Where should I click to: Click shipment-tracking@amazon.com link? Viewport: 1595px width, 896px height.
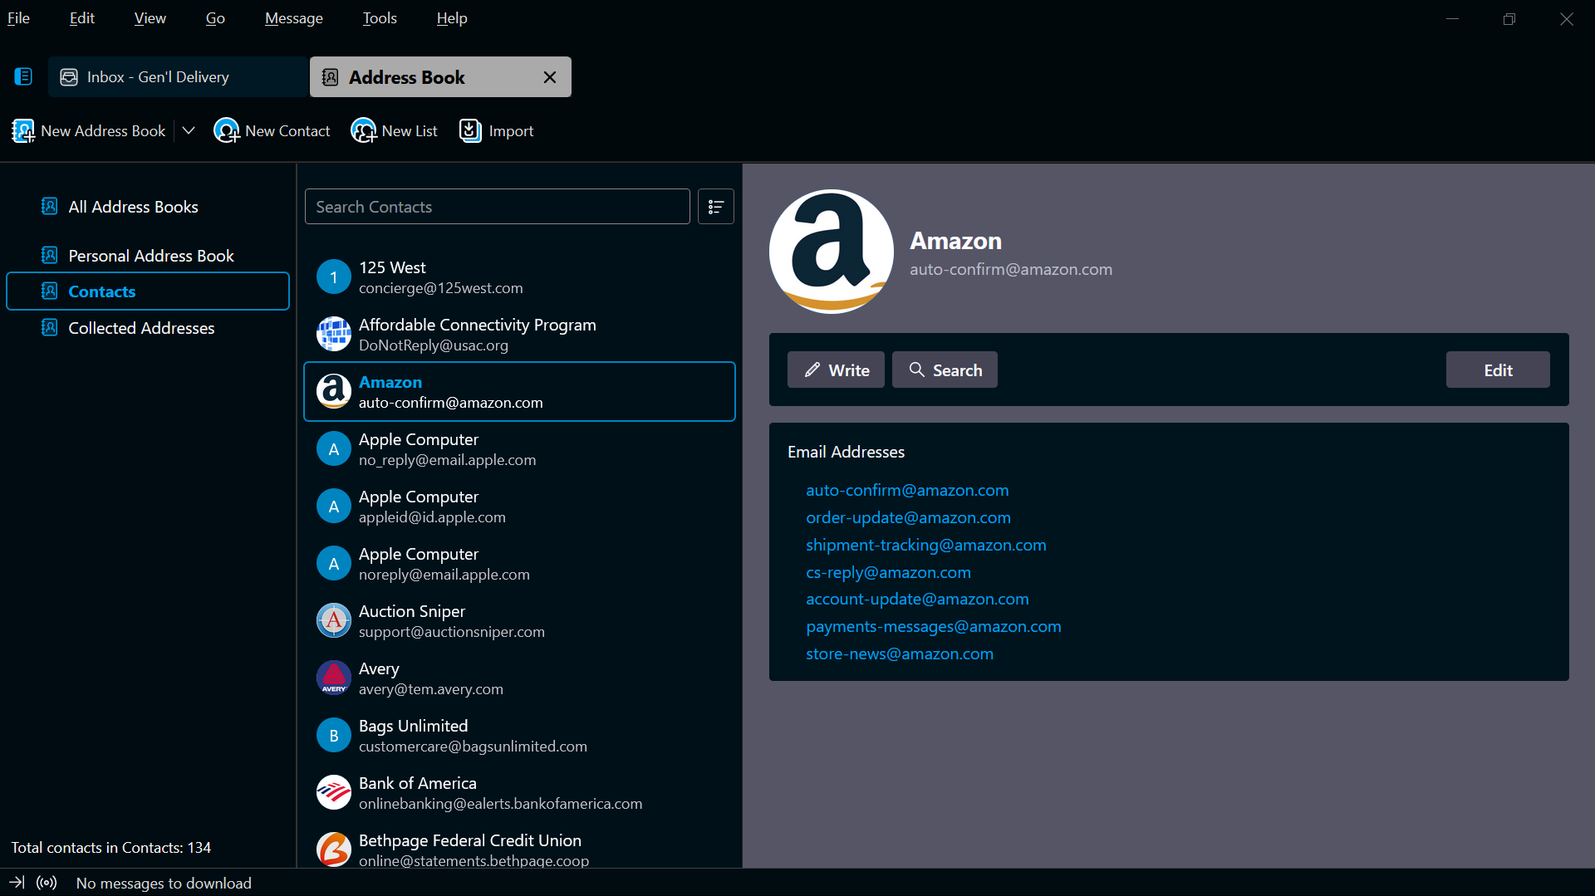925,545
